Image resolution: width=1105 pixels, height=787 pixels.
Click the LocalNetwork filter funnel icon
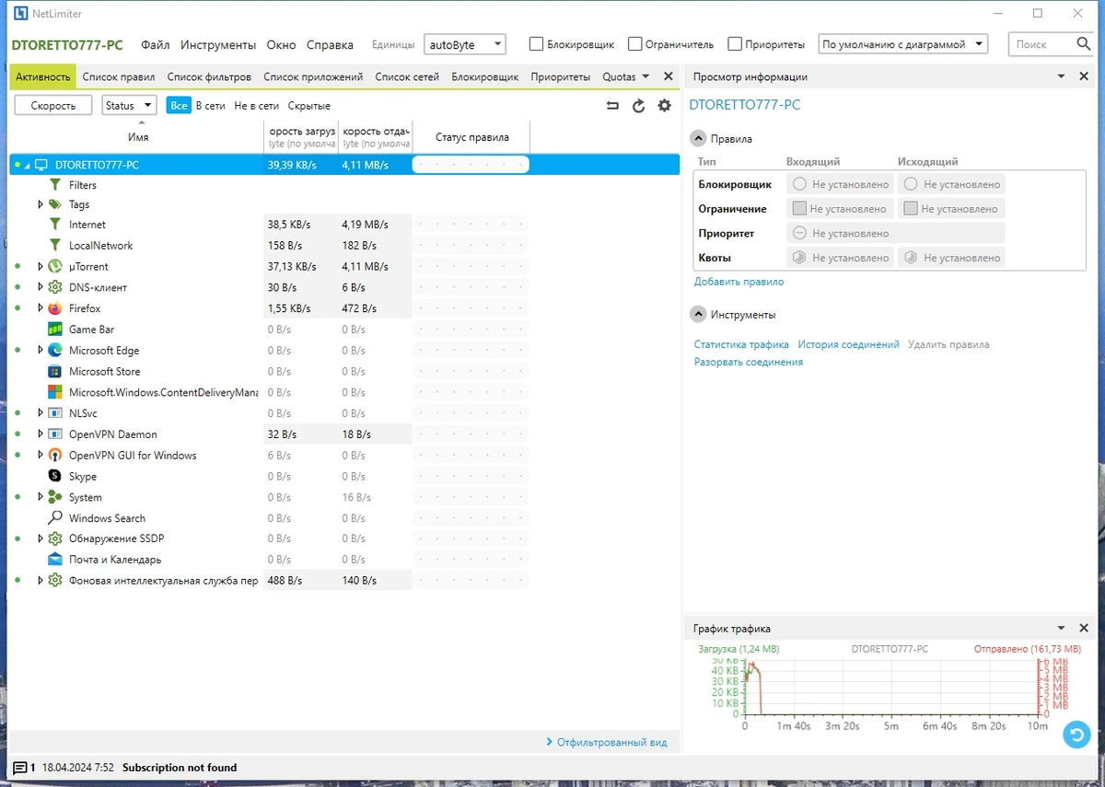[54, 246]
